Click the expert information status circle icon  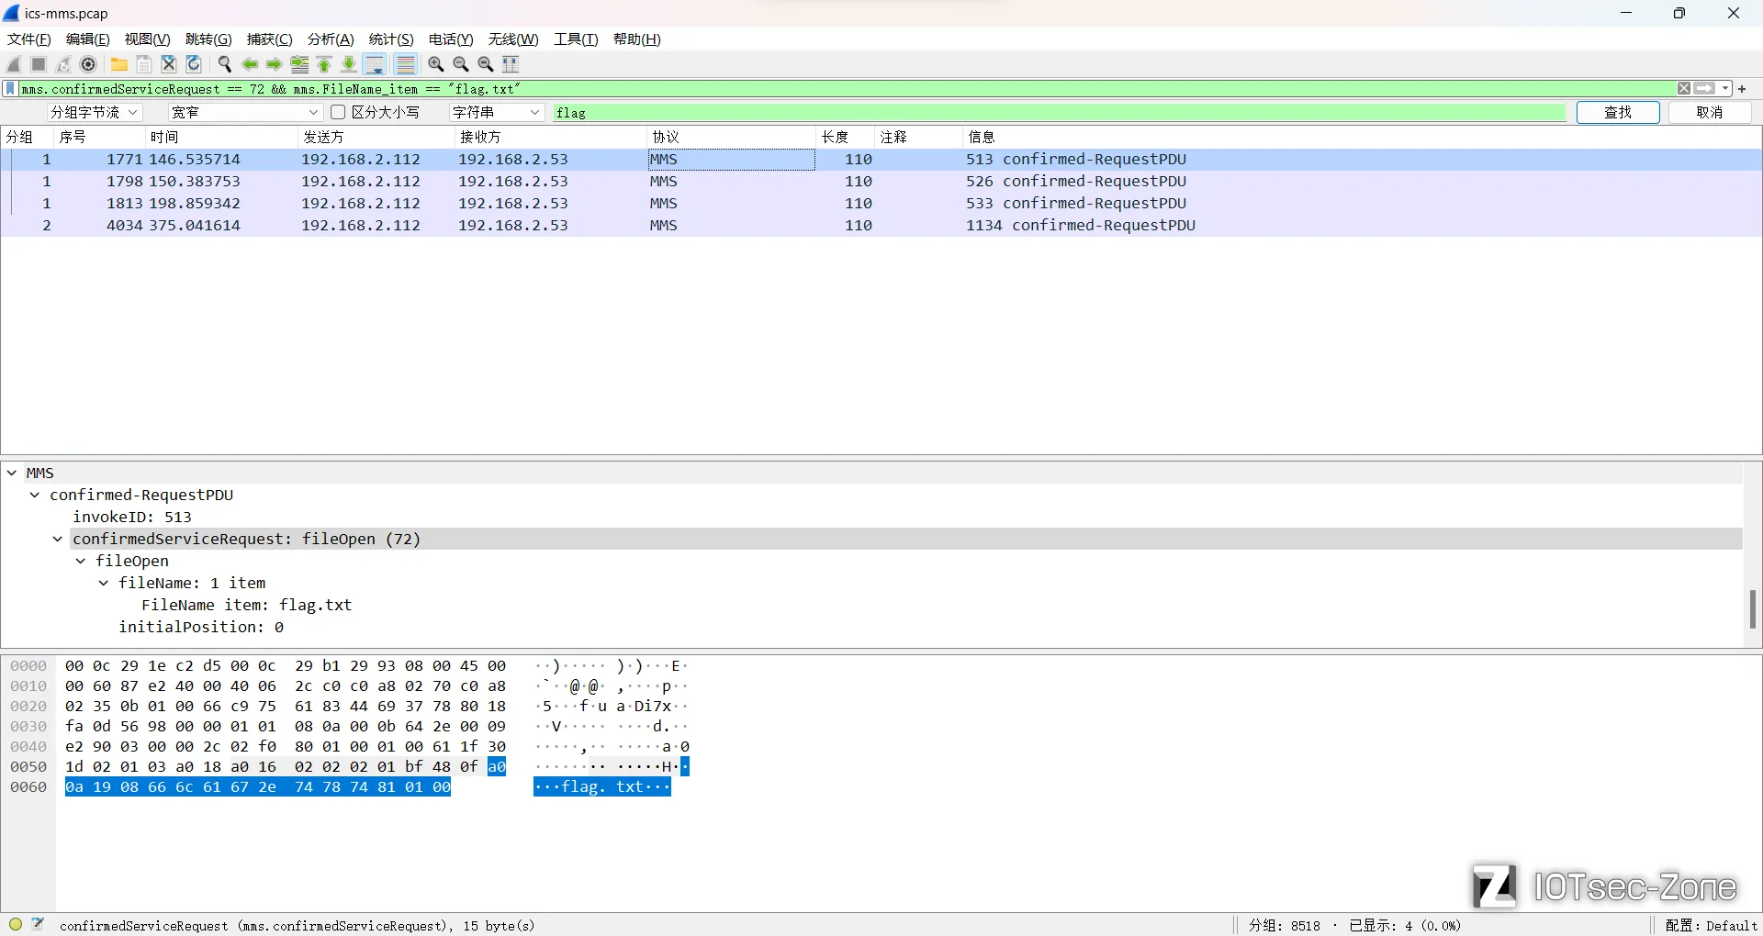(16, 924)
